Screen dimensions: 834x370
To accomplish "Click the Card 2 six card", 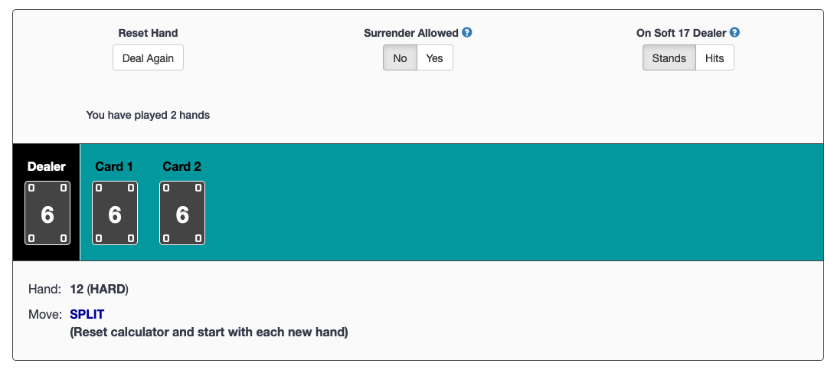I will [182, 213].
